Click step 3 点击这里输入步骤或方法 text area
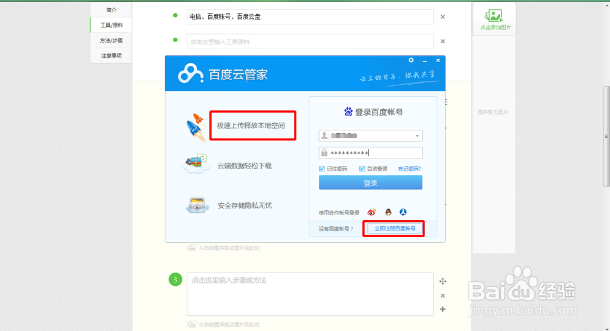610x331 pixels. click(310, 294)
